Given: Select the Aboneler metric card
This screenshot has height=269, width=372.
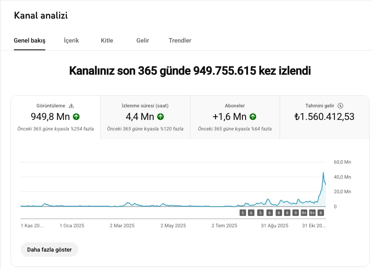Looking at the screenshot, I should pyautogui.click(x=235, y=117).
